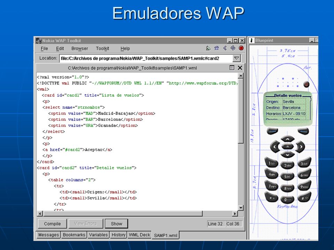Click phone keypad key 7pqrs
The width and height of the screenshot is (334, 250).
coord(271,186)
